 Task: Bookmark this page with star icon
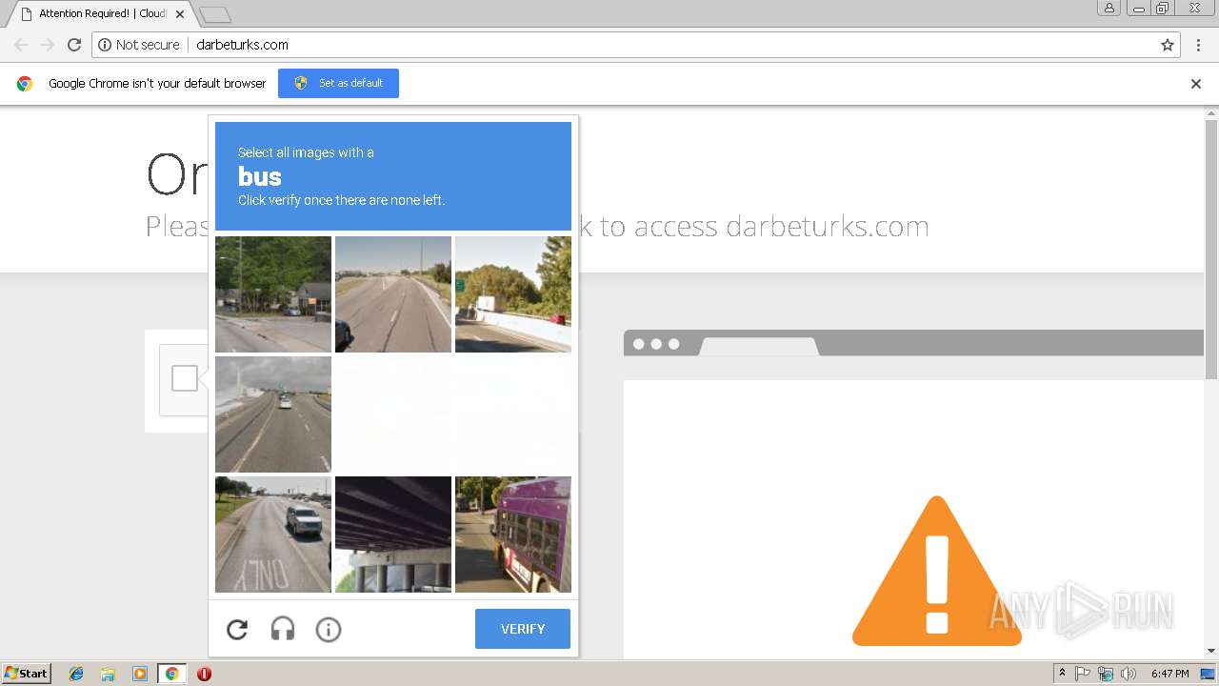pos(1168,45)
